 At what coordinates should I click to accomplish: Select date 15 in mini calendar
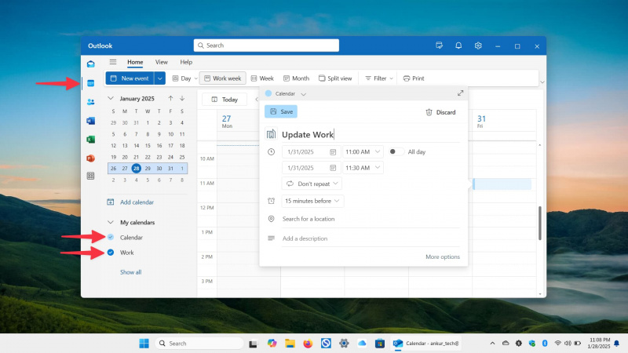pyautogui.click(x=148, y=146)
